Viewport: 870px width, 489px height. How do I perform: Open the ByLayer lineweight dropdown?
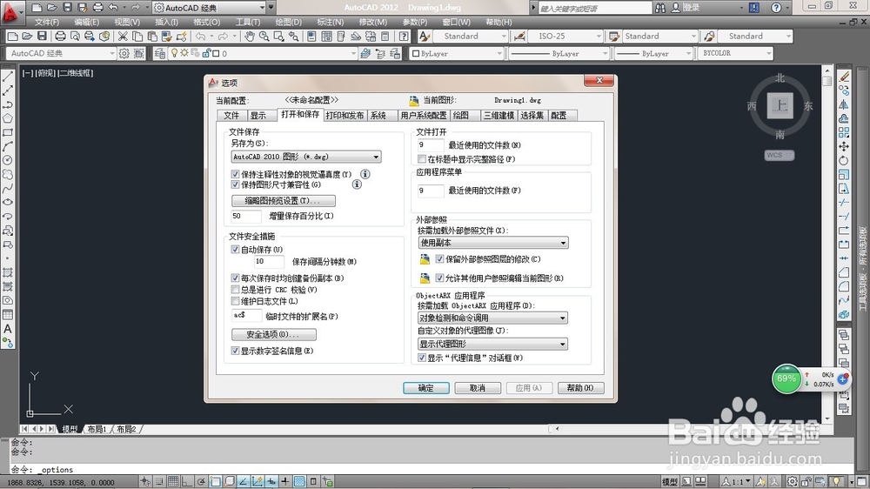654,53
